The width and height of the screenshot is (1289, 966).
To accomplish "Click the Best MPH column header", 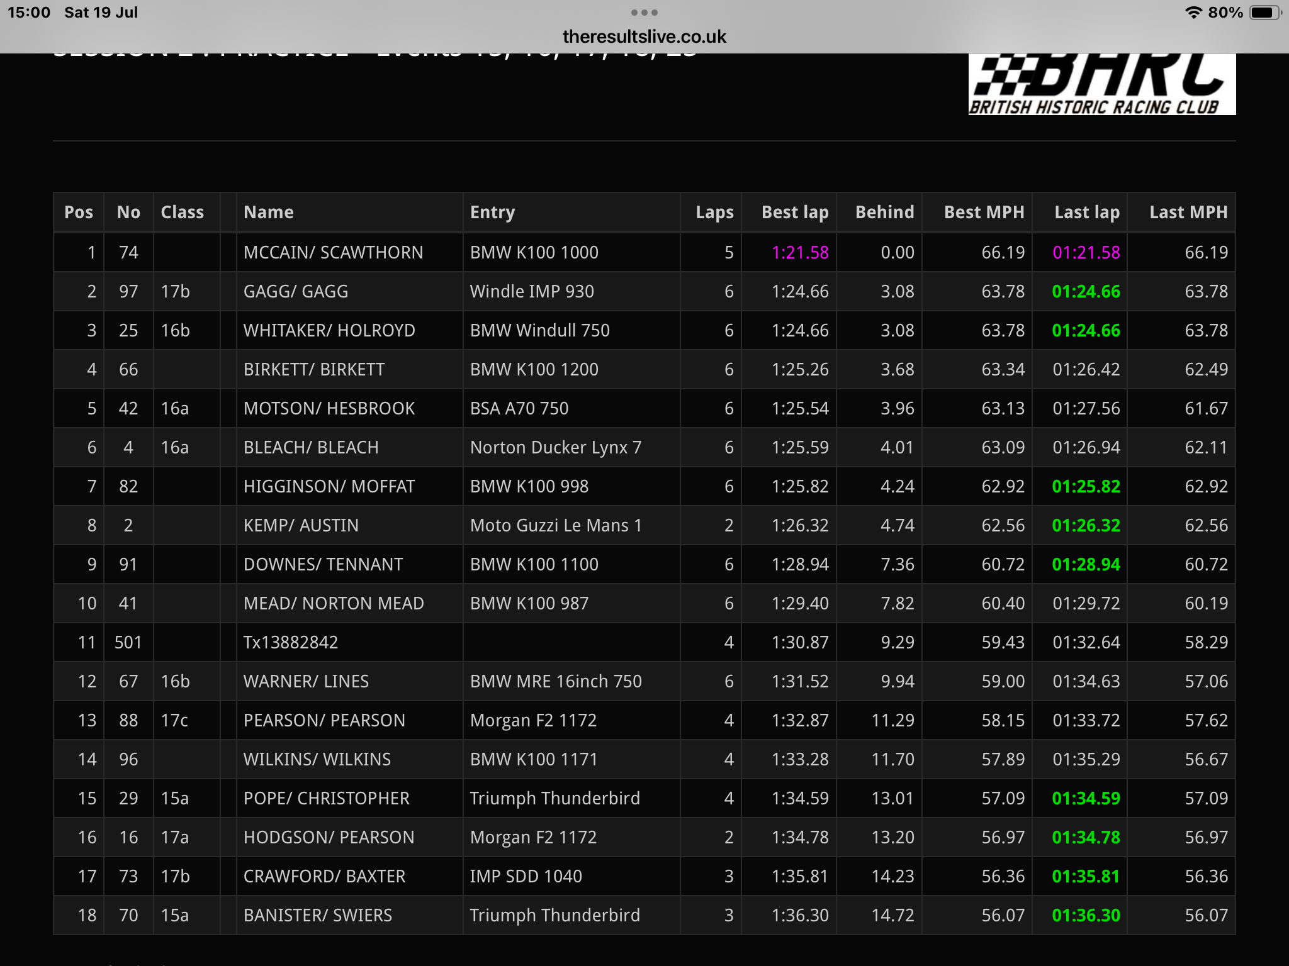I will click(x=977, y=213).
